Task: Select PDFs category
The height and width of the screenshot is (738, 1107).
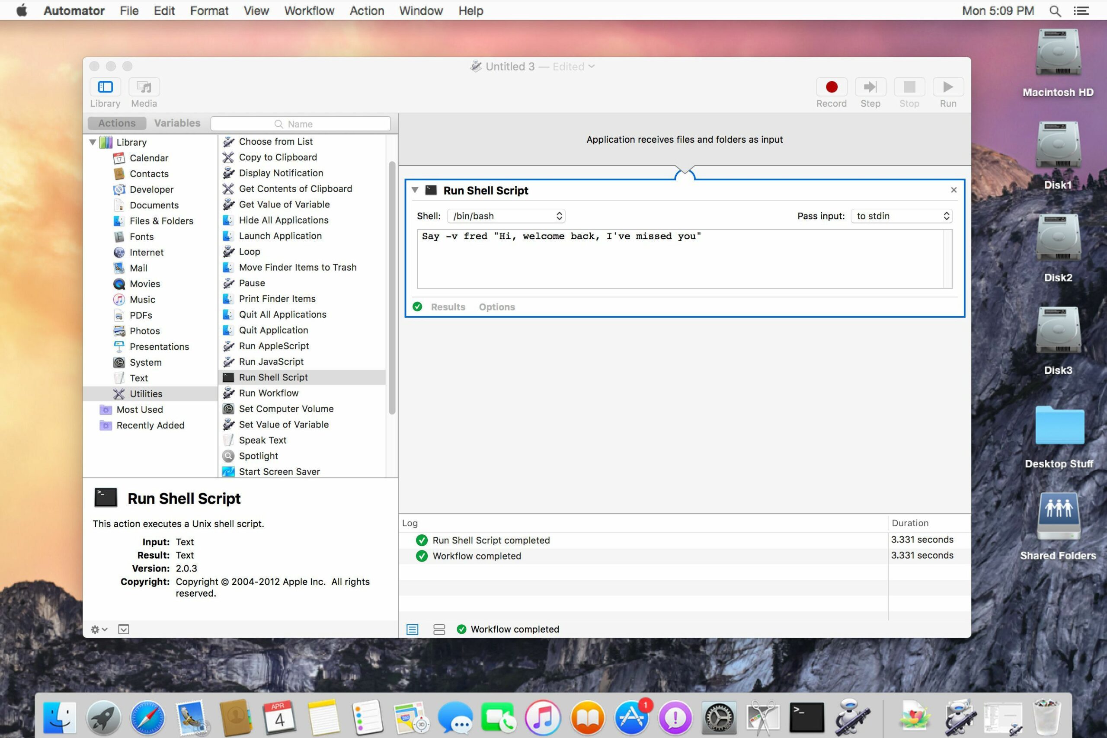Action: [141, 315]
